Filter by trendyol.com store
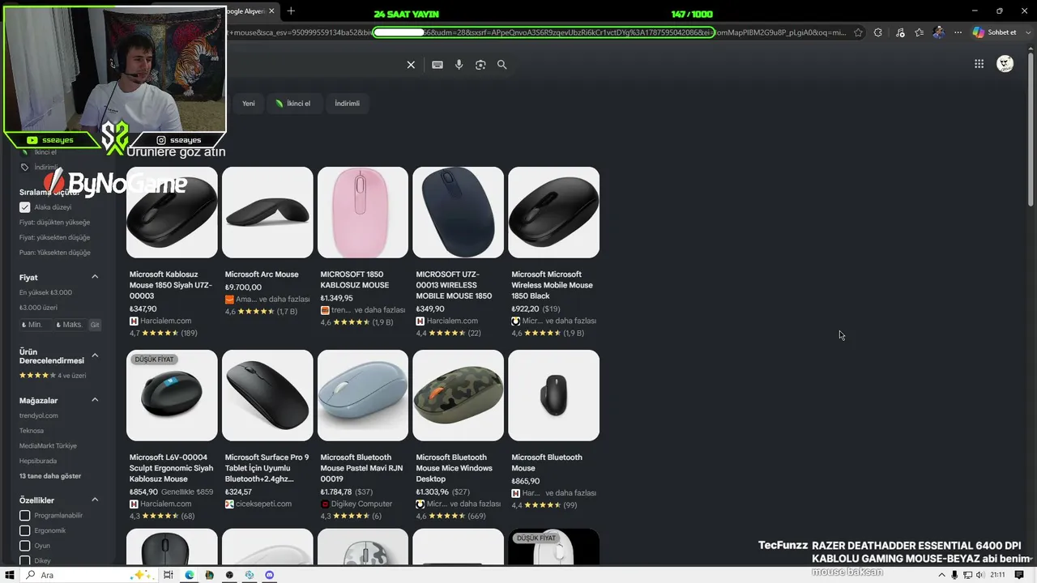This screenshot has width=1037, height=583. click(x=39, y=415)
